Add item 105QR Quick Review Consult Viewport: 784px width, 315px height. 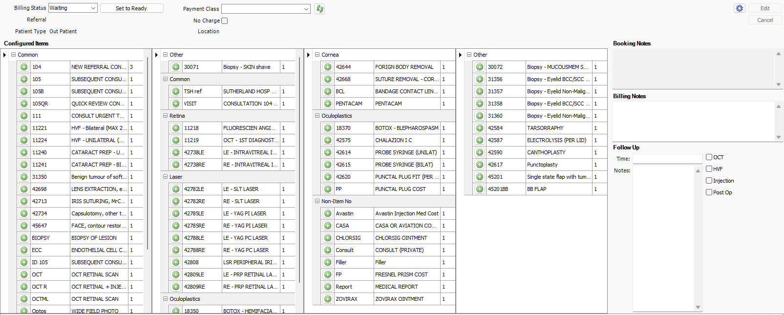coord(23,104)
